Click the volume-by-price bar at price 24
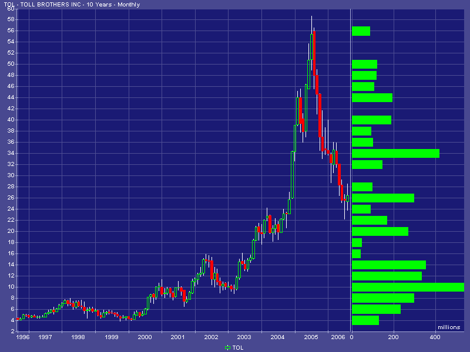This screenshot has height=352, width=470. [361, 209]
